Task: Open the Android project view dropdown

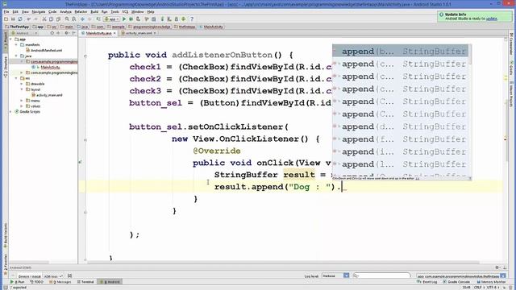Action: (x=24, y=33)
